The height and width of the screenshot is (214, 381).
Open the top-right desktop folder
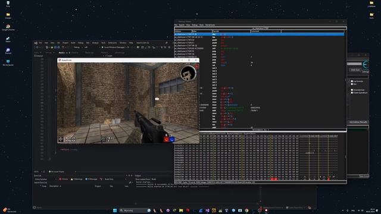coord(371,4)
